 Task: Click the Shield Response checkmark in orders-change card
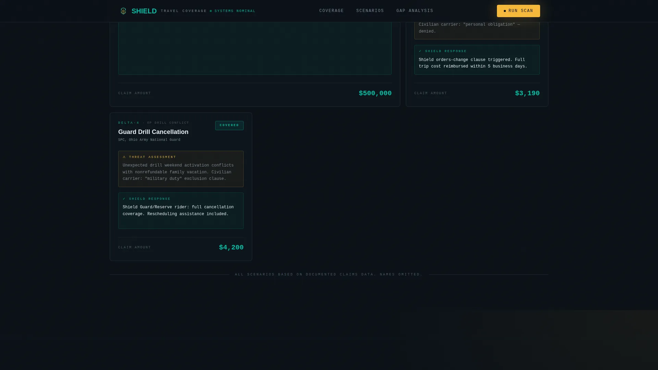click(x=420, y=51)
